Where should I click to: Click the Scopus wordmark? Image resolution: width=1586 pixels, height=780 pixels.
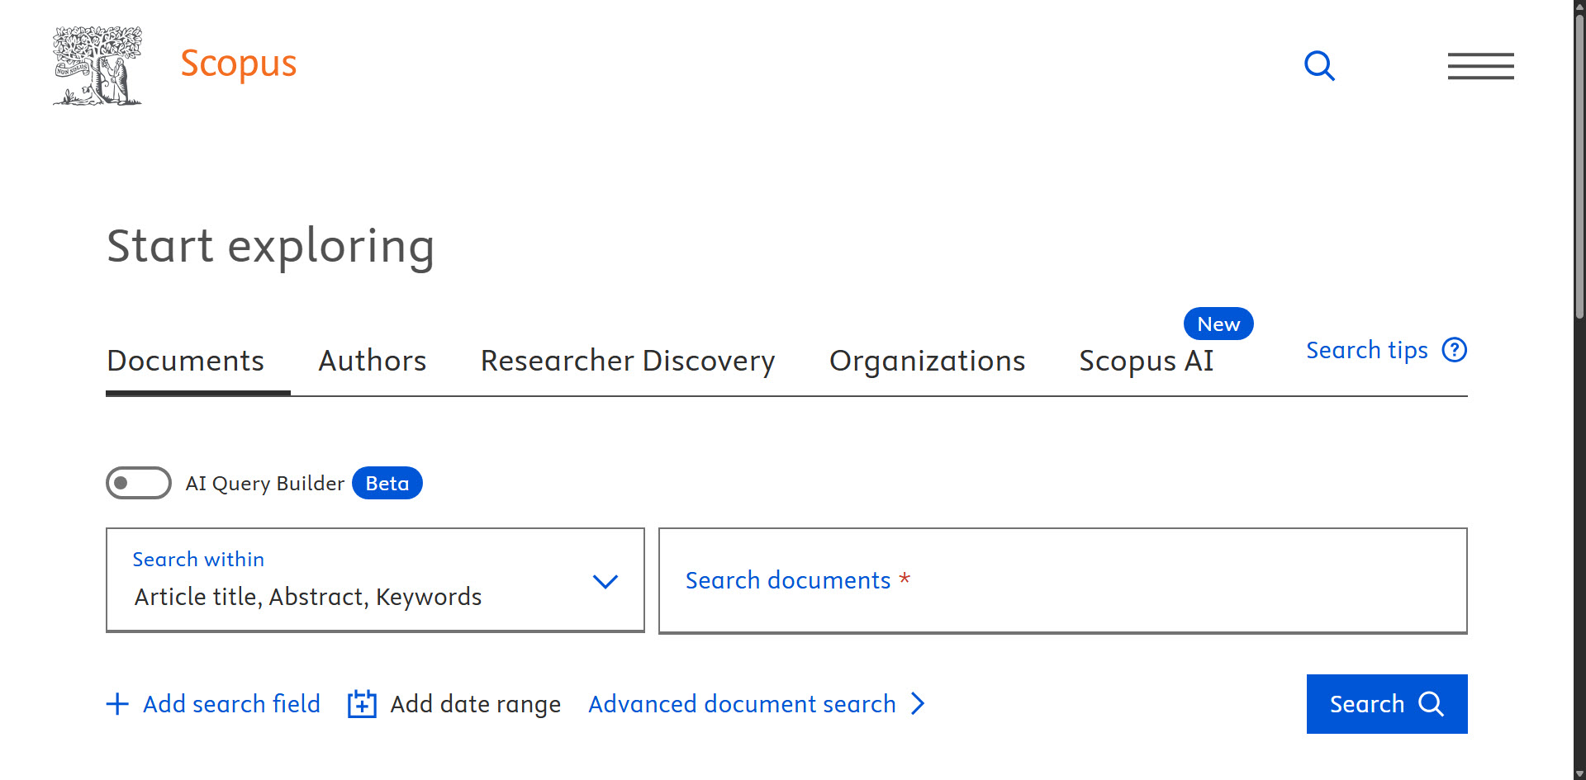pyautogui.click(x=238, y=64)
